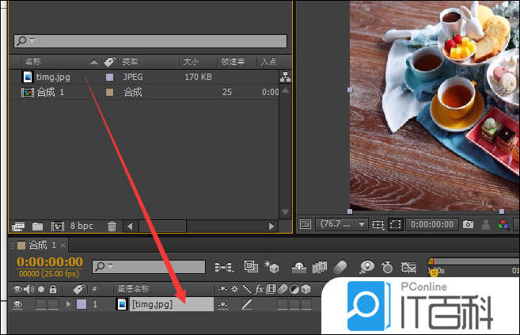The image size is (520, 335).
Task: Click the Graph Editor icon in timeline
Action: point(409,266)
